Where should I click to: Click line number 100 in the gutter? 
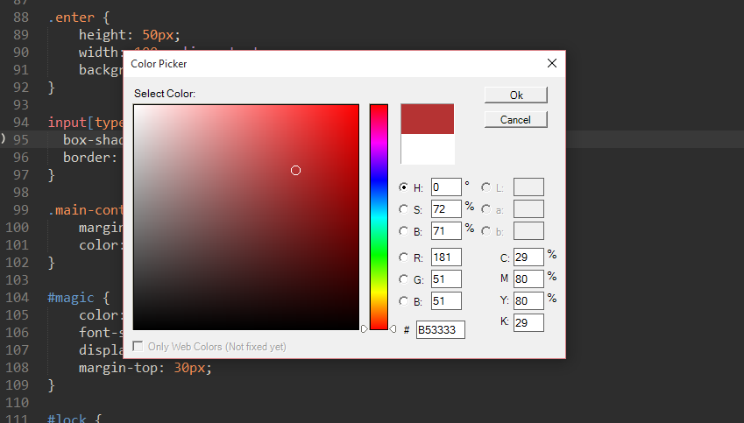tap(17, 228)
